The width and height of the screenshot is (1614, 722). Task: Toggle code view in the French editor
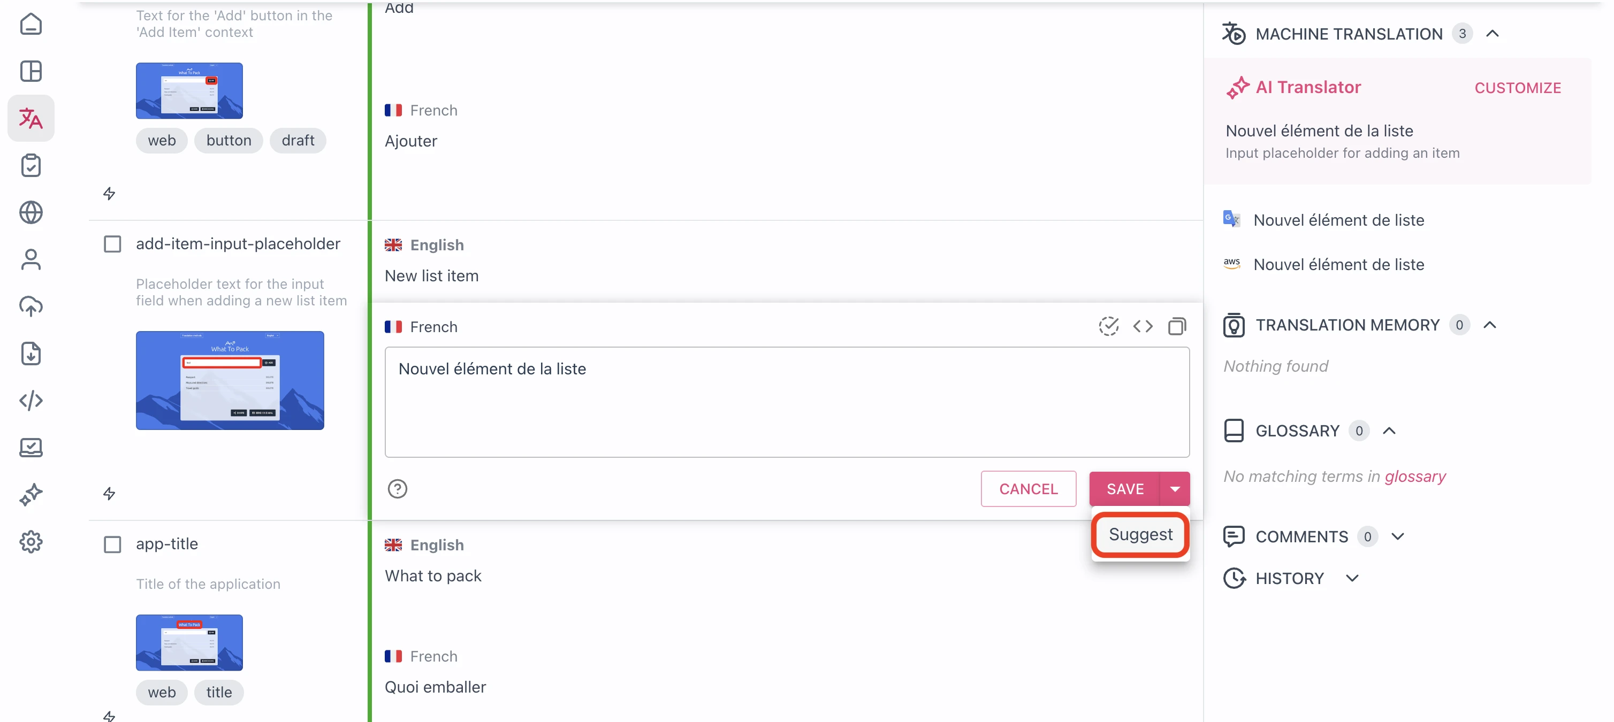click(x=1144, y=326)
